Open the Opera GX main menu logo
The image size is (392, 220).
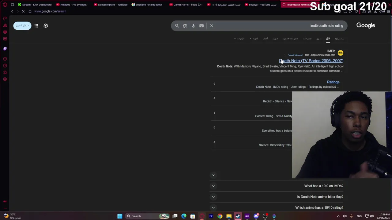(5, 5)
